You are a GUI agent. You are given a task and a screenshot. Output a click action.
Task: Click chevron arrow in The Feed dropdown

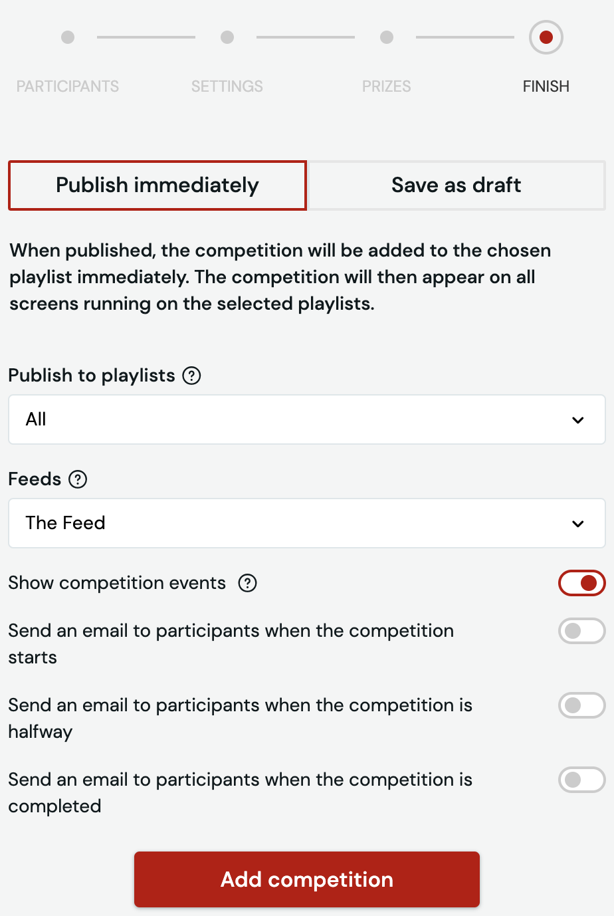tap(578, 524)
